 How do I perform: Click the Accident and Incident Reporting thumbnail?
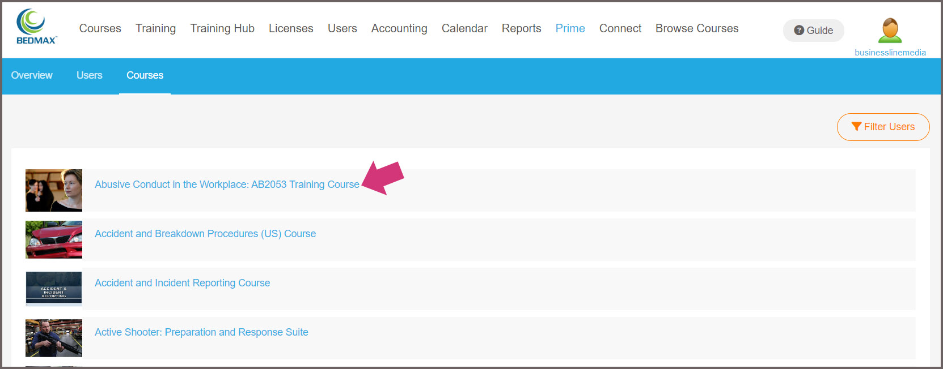click(x=54, y=289)
